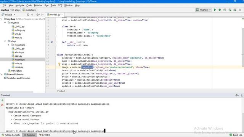Image resolution: width=244 pixels, height=137 pixels.
Task: Add new terminal session with plus icon
Action: tap(2, 100)
